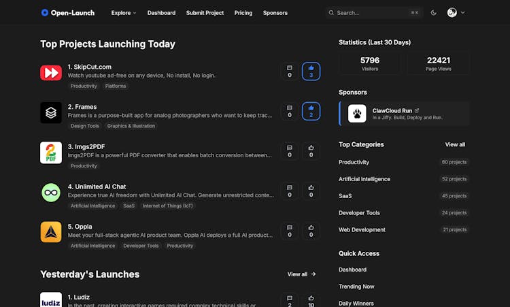Image resolution: width=510 pixels, height=307 pixels.
Task: Open the 3. Imgs2PDF project title
Action: (x=86, y=147)
